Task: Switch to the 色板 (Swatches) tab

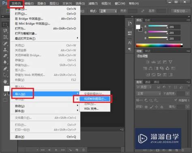Action: tap(147, 20)
